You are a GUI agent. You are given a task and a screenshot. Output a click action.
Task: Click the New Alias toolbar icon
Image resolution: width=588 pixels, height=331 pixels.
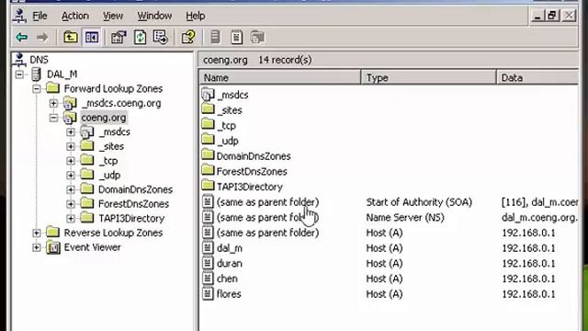click(237, 37)
